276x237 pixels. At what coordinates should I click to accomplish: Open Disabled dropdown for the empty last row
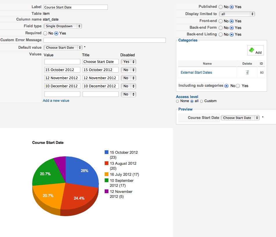[x=128, y=94]
